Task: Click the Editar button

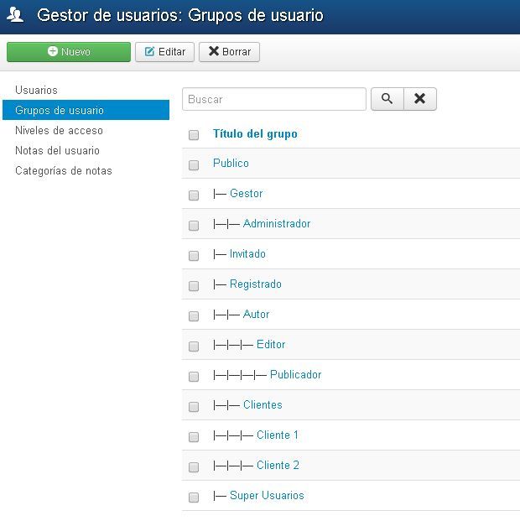Action: [164, 52]
